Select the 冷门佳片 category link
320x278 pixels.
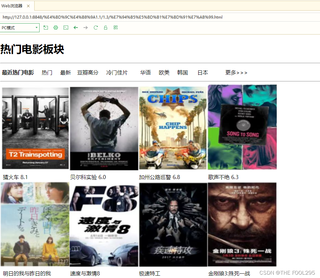point(117,72)
